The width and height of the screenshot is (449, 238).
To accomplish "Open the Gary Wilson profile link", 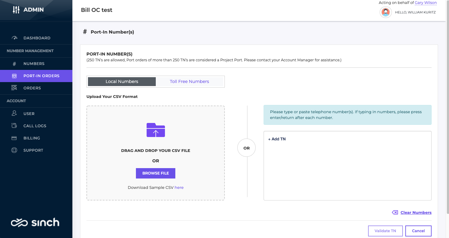I will pos(425,3).
